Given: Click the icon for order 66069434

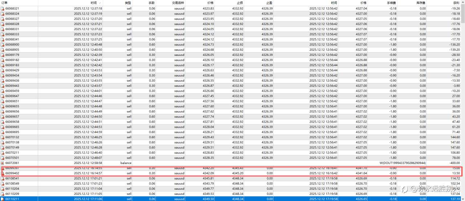Looking at the screenshot, I should coord(3,75).
